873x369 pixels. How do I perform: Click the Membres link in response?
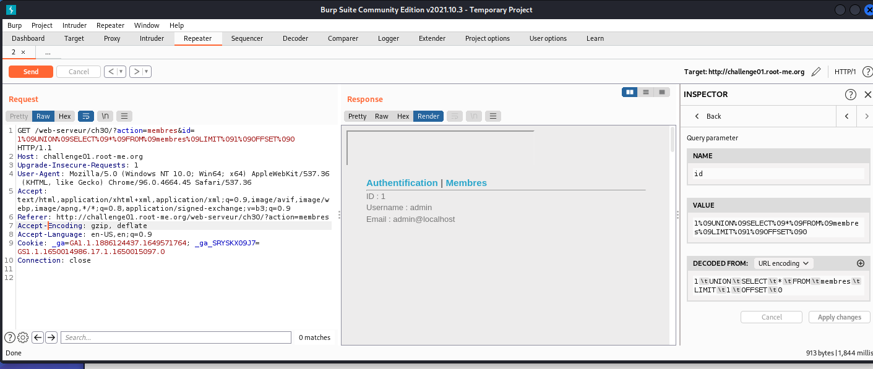coord(467,183)
